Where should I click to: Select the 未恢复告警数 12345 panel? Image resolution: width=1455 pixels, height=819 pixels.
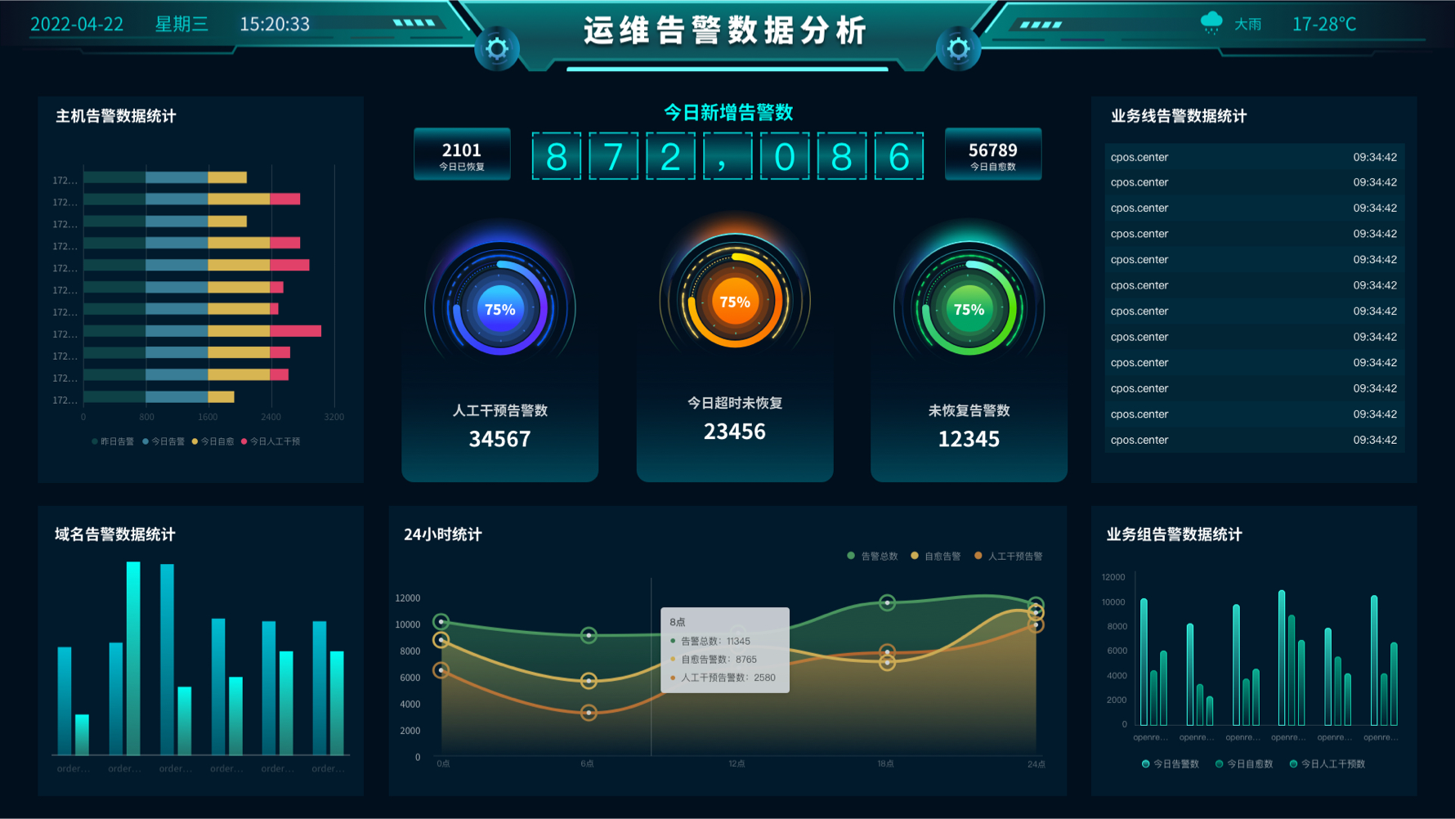pos(969,427)
